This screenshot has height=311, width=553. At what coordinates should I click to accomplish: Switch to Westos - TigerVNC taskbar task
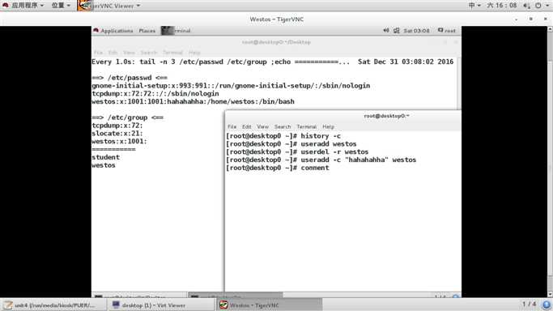269,305
